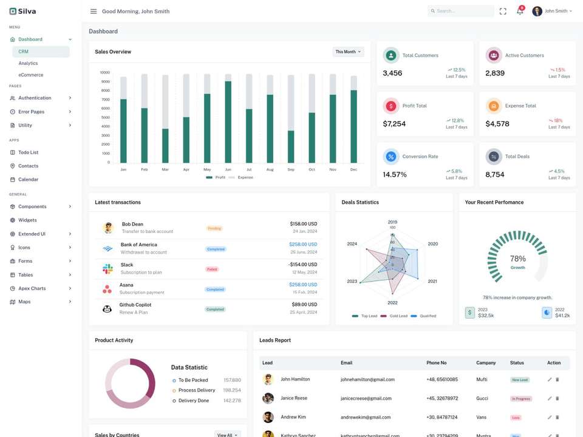583x437 pixels.
Task: Toggle Expense series in chart legend
Action: tap(241, 178)
